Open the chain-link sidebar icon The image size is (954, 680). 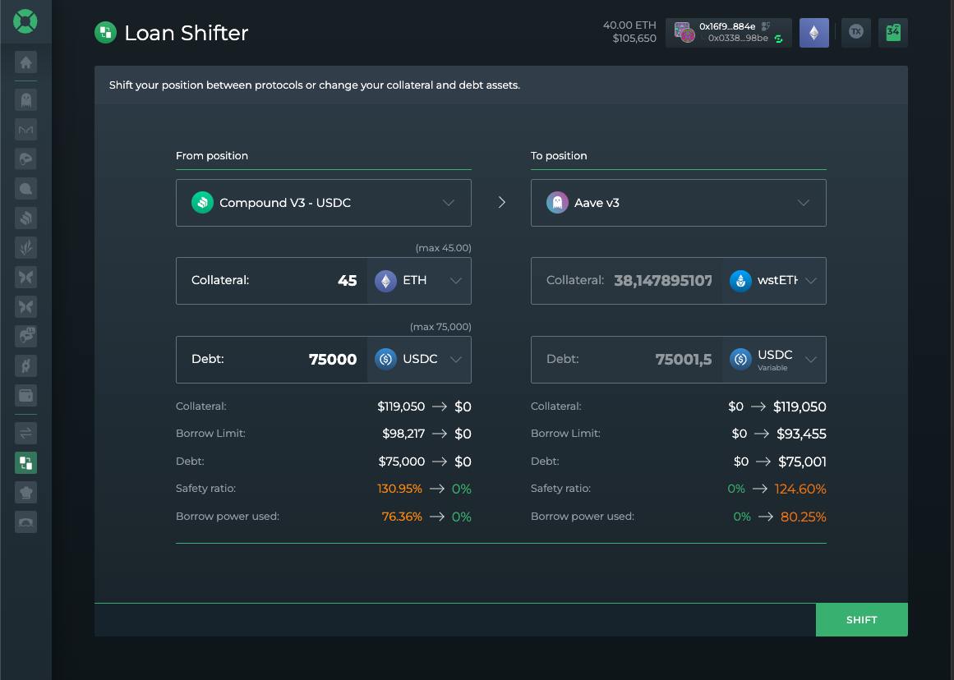click(x=25, y=366)
